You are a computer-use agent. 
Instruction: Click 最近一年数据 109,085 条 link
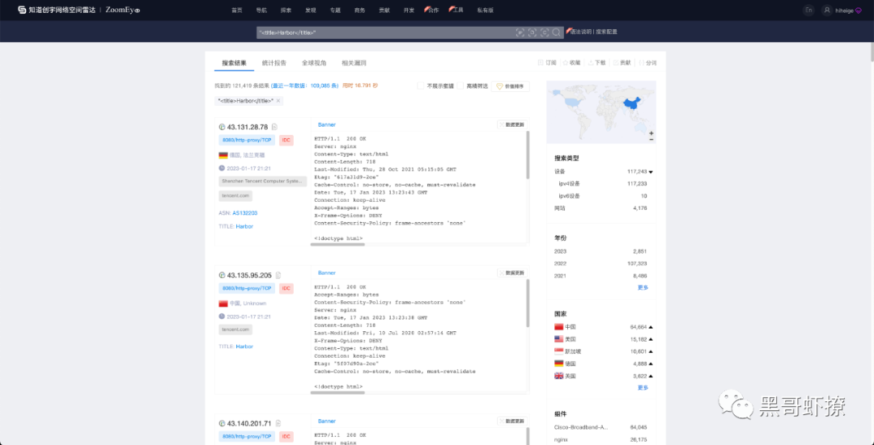pyautogui.click(x=305, y=86)
